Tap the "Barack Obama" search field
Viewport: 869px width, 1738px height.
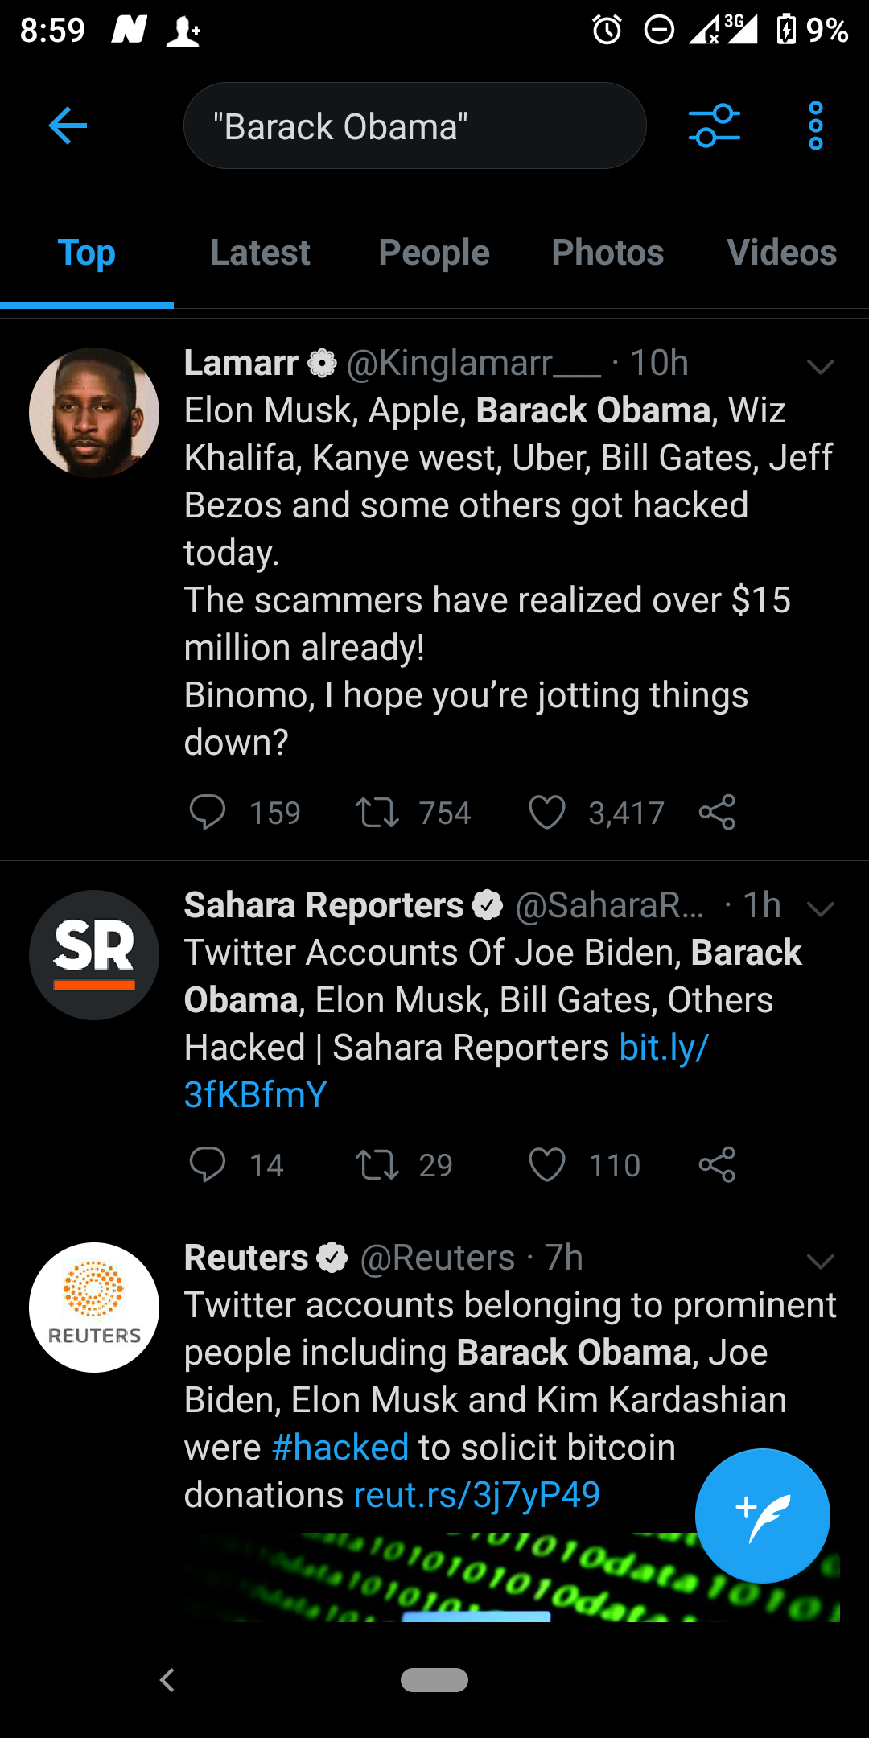tap(414, 126)
